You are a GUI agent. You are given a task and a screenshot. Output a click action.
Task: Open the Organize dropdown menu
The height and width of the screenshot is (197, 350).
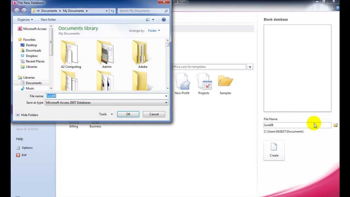pyautogui.click(x=25, y=19)
